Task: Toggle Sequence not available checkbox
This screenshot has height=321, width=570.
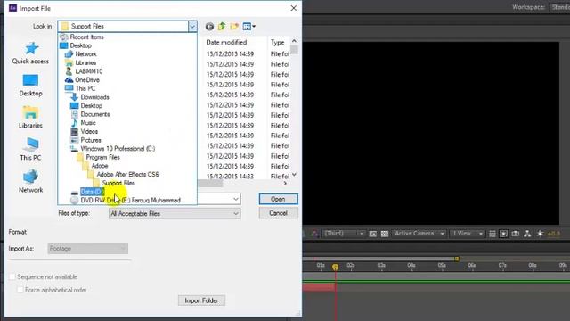Action: point(12,277)
